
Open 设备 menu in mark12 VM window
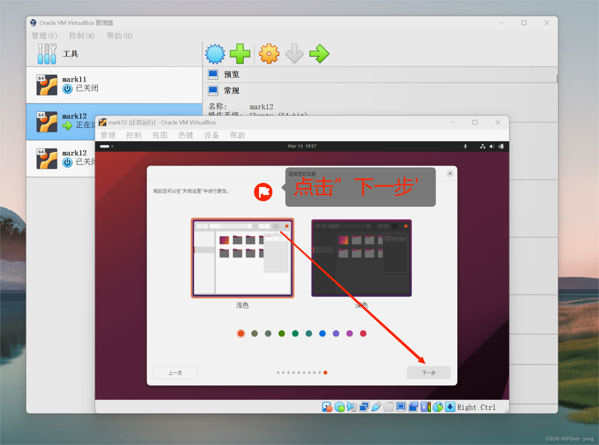212,135
